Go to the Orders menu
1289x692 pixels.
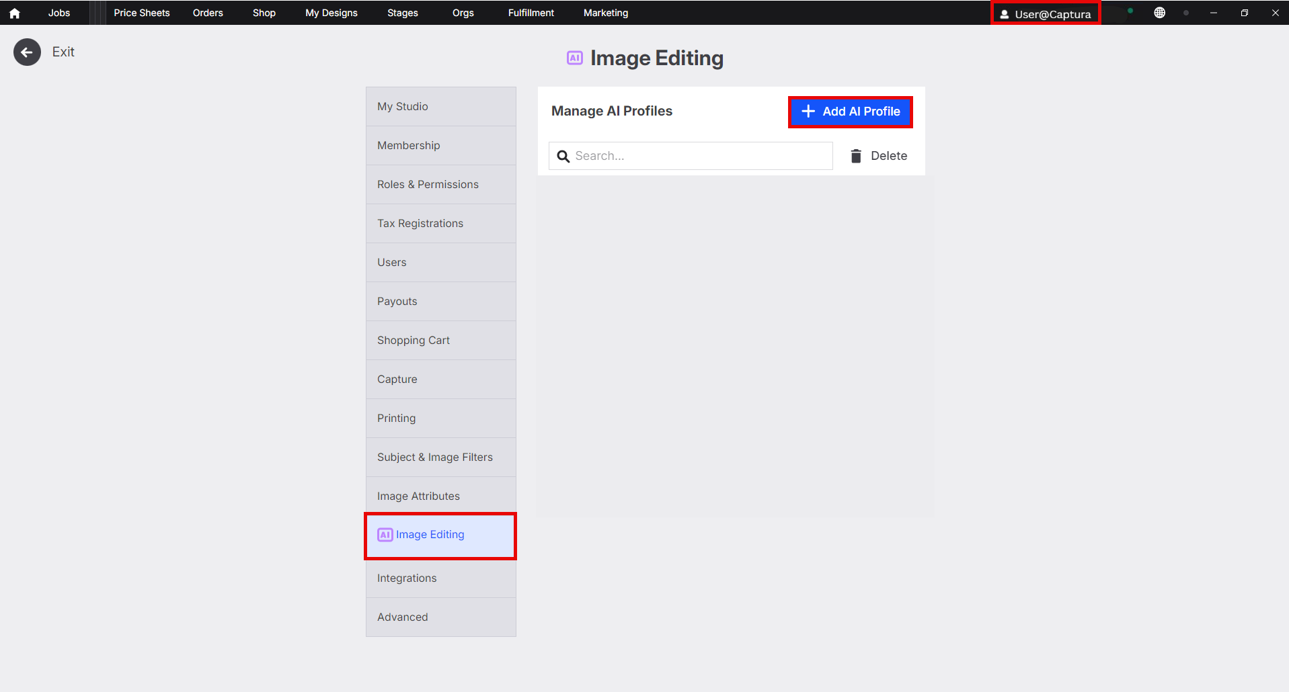(x=208, y=13)
